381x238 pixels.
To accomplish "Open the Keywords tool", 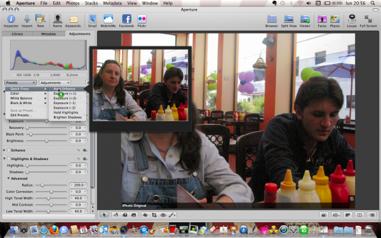I will click(73, 20).
